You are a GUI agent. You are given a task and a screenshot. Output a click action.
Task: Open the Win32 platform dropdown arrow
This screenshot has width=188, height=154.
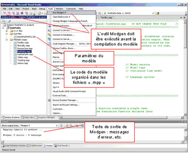pyautogui.click(x=153, y=13)
